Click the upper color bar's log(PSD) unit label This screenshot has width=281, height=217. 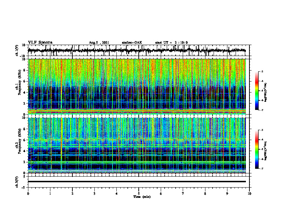(266, 93)
